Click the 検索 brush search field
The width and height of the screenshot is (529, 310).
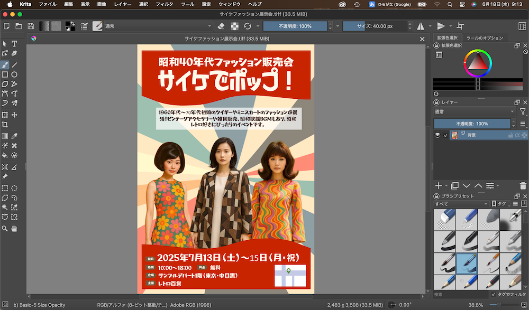461,294
